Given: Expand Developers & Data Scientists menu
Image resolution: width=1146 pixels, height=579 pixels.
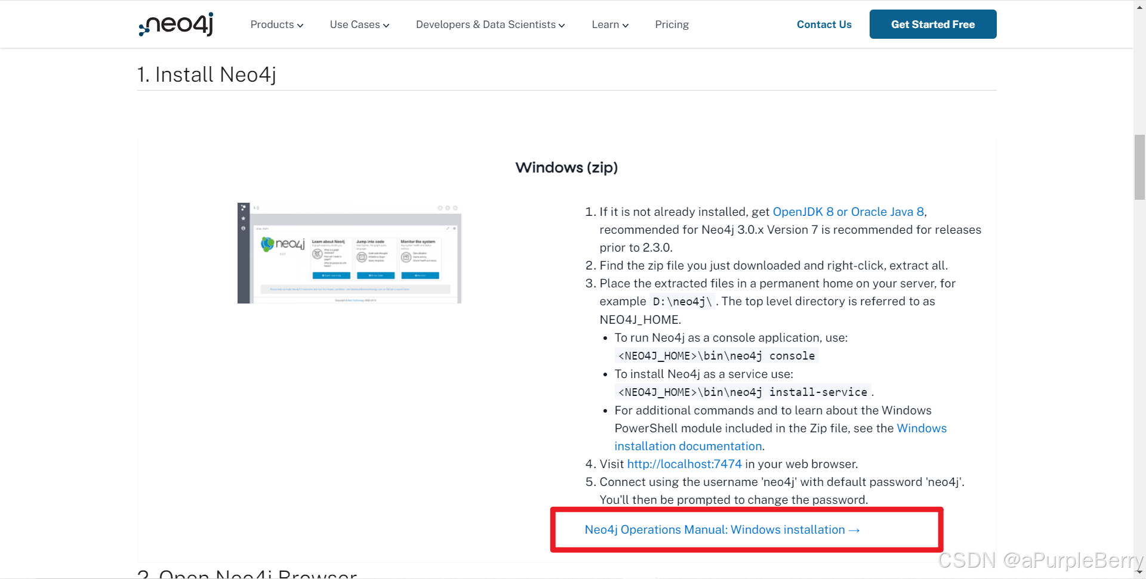Looking at the screenshot, I should point(490,24).
